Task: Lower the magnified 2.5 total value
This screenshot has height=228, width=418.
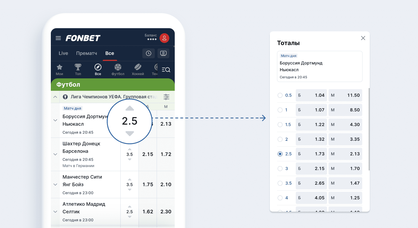Action: (130, 134)
